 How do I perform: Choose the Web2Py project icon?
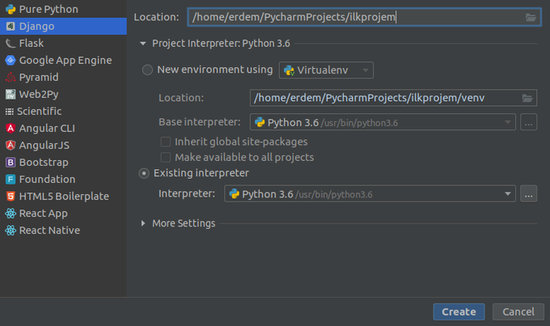[11, 94]
